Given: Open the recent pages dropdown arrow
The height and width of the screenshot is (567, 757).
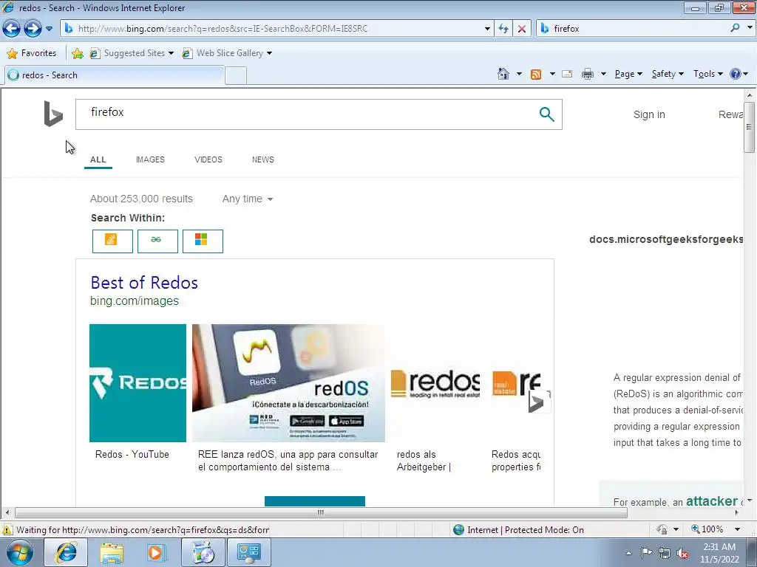Looking at the screenshot, I should (x=50, y=29).
